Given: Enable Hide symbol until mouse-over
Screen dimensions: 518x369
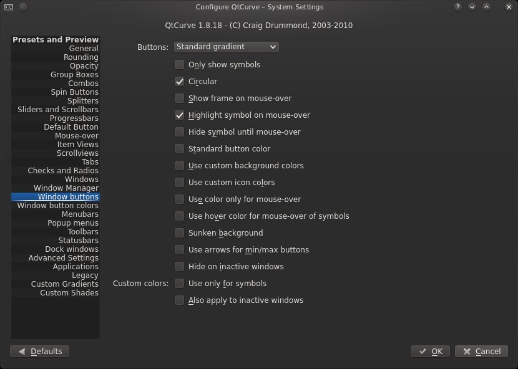Looking at the screenshot, I should click(x=179, y=132).
